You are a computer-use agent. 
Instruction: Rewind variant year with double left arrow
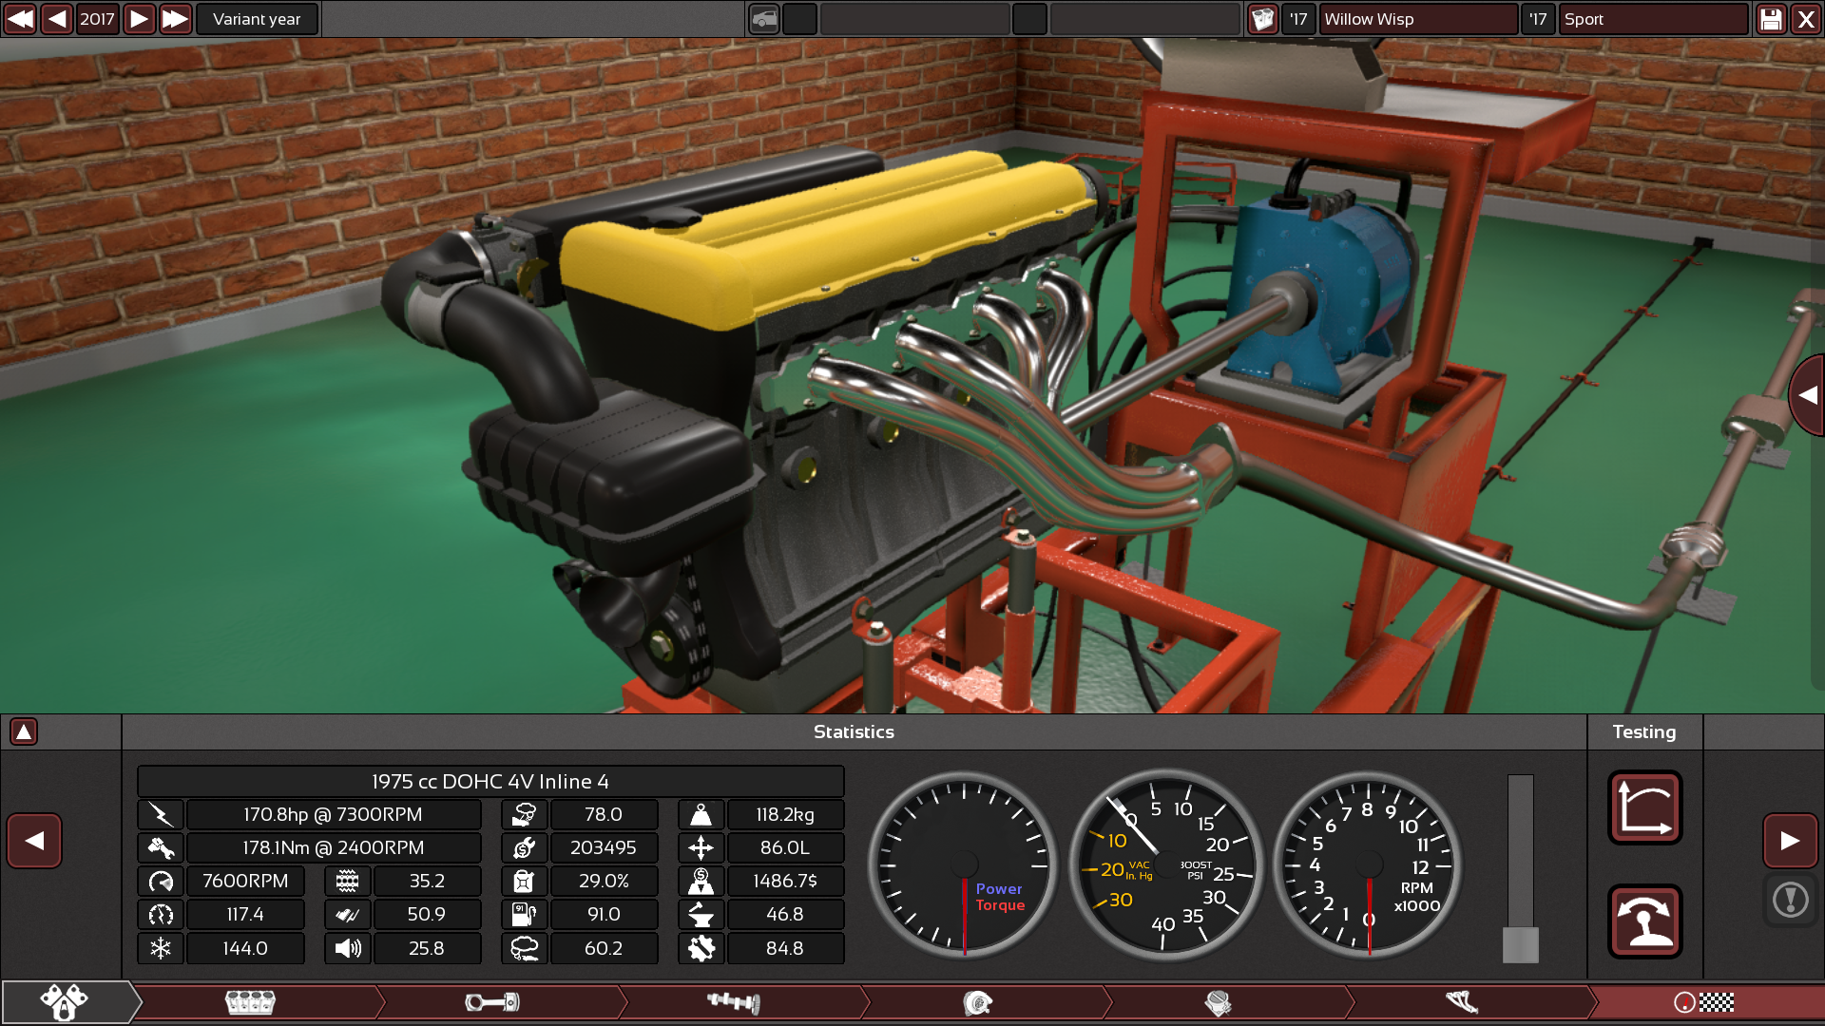(x=20, y=19)
